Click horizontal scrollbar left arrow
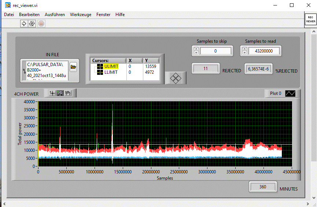This screenshot has height=207, width=317. pyautogui.click(x=4, y=204)
